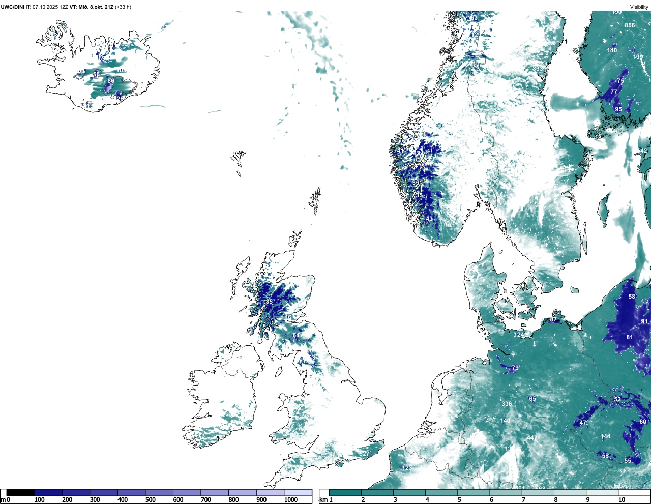Select the "79" value over Germany
The width and height of the screenshot is (651, 504).
click(515, 368)
